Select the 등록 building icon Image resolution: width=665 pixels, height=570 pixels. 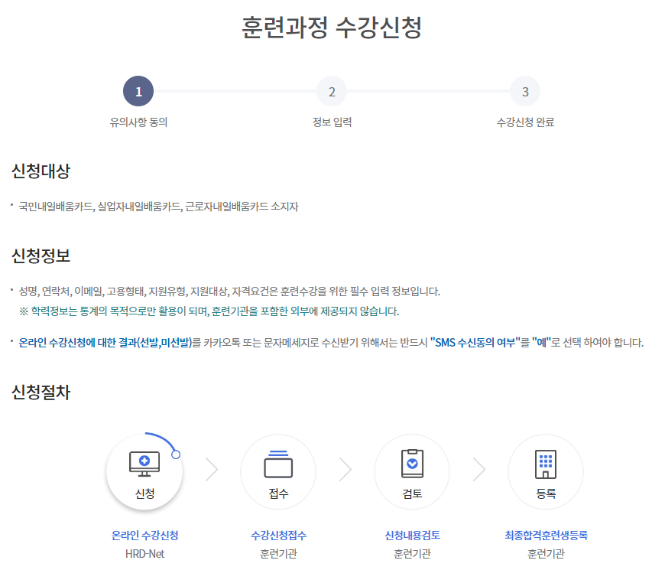point(546,464)
